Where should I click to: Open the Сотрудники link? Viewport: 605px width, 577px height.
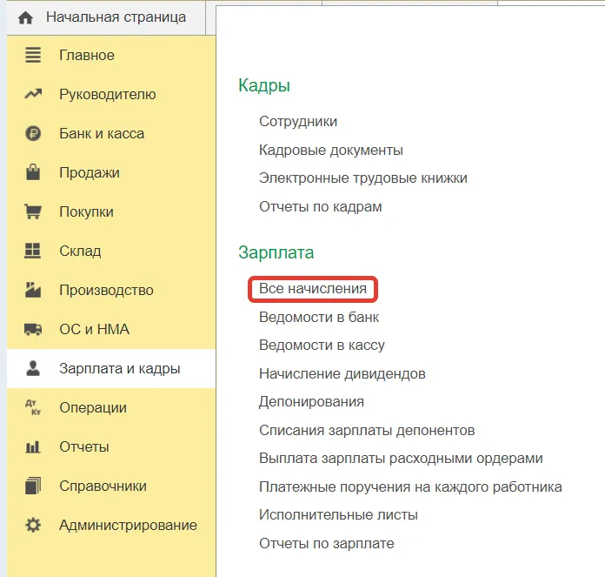coord(298,121)
